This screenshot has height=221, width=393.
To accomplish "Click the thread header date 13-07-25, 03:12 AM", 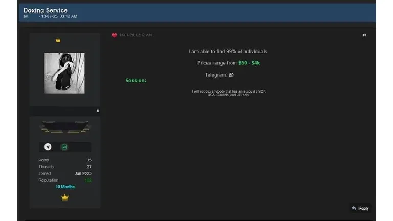I will [x=59, y=16].
